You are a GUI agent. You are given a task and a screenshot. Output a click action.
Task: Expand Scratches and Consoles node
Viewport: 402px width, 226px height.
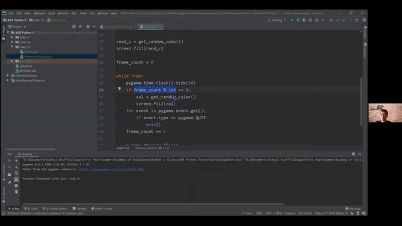8,80
